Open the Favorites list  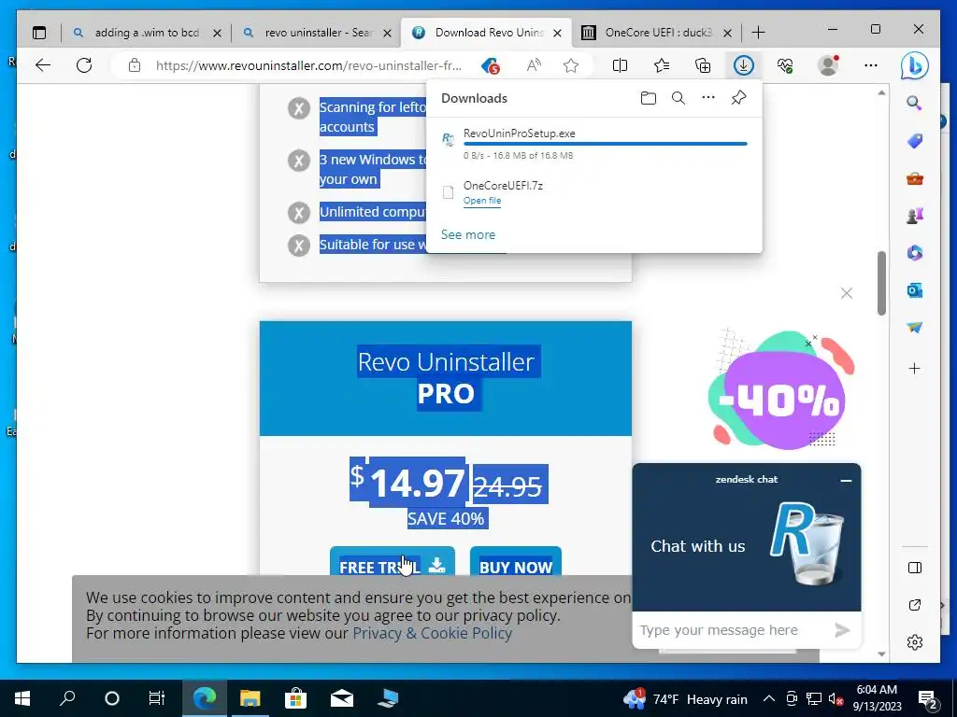click(x=662, y=65)
